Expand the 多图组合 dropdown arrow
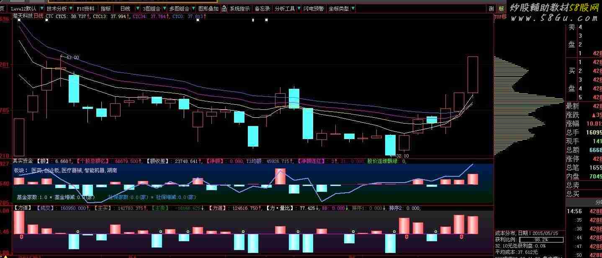This screenshot has height=258, width=602. (193, 8)
